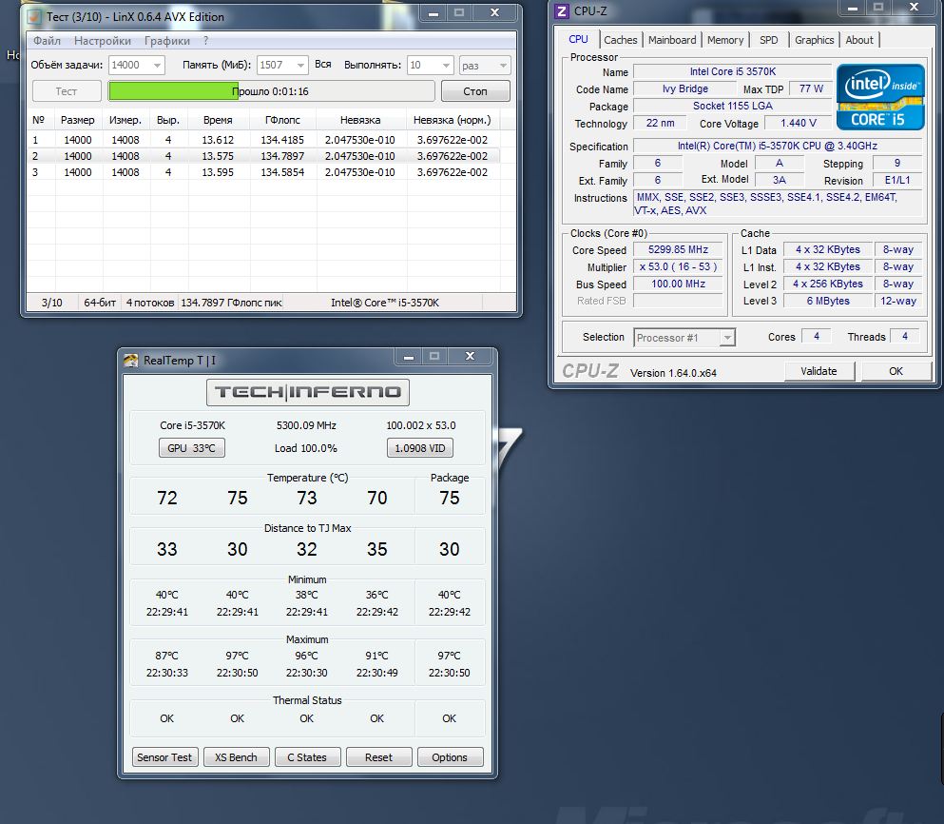The height and width of the screenshot is (824, 944).
Task: Click the ГФлопс column header
Action: (x=282, y=120)
